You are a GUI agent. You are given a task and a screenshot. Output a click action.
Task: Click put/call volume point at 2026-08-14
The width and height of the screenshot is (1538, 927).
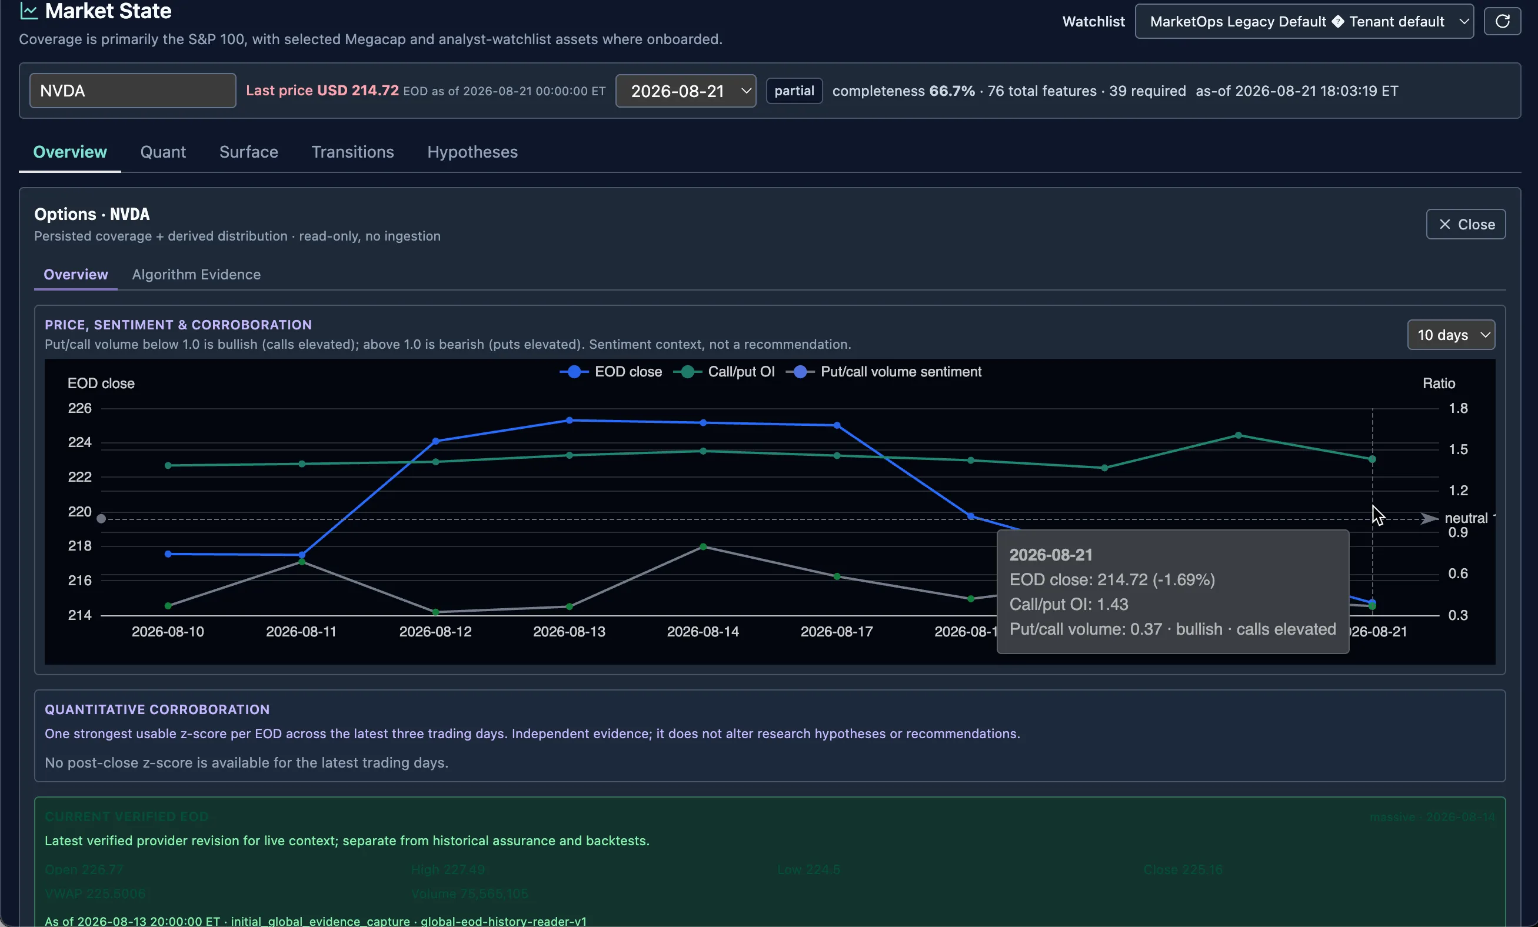[x=704, y=546]
